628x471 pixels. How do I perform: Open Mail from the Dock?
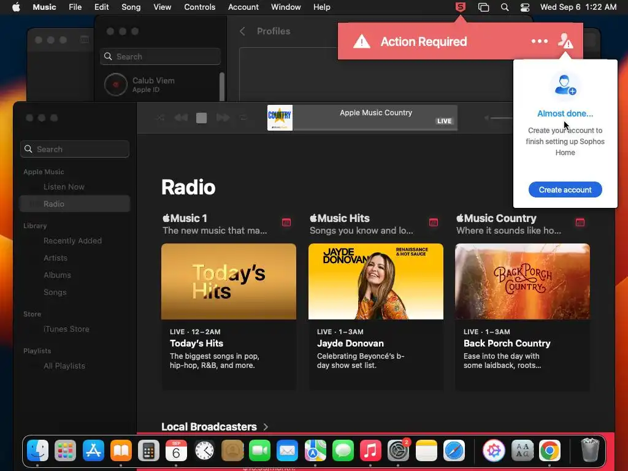[287, 451]
